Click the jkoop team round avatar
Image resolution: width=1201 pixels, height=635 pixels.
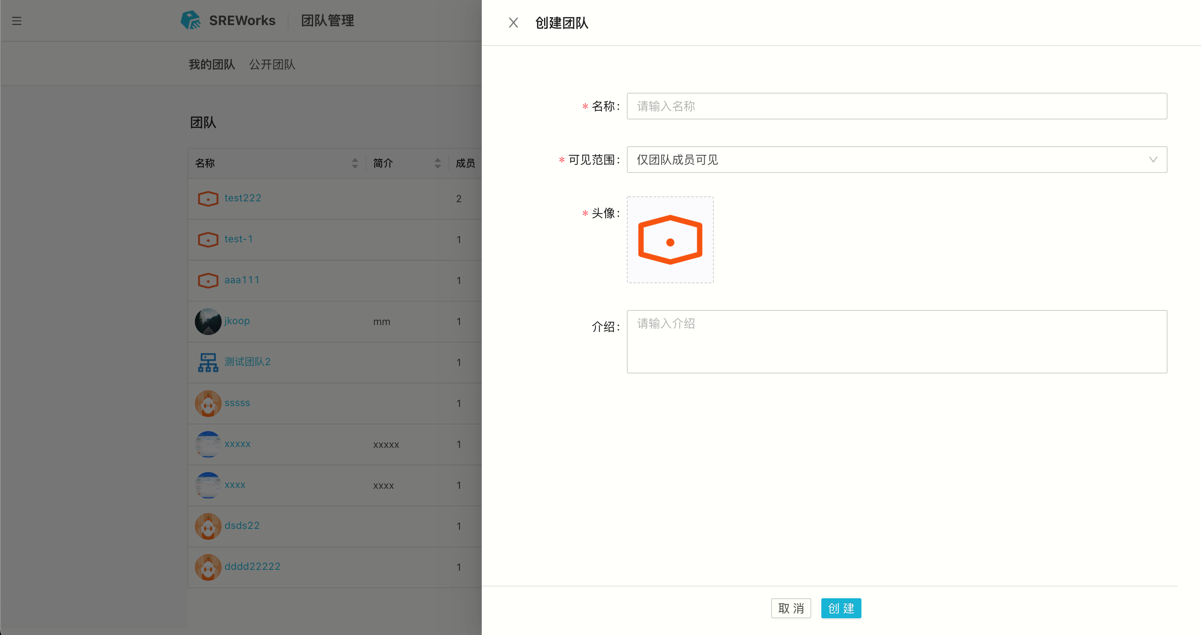[208, 321]
